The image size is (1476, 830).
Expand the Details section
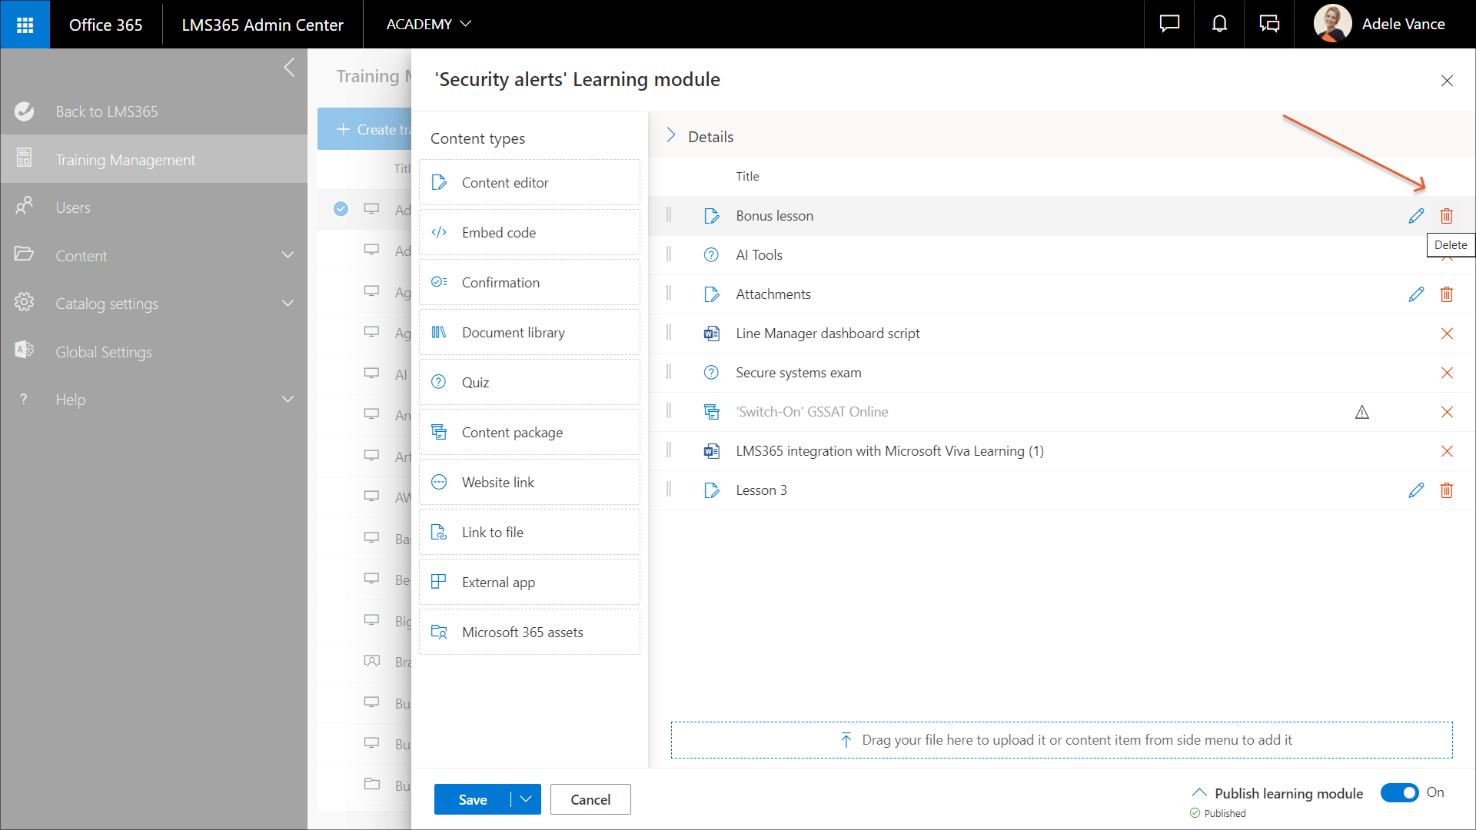(671, 136)
